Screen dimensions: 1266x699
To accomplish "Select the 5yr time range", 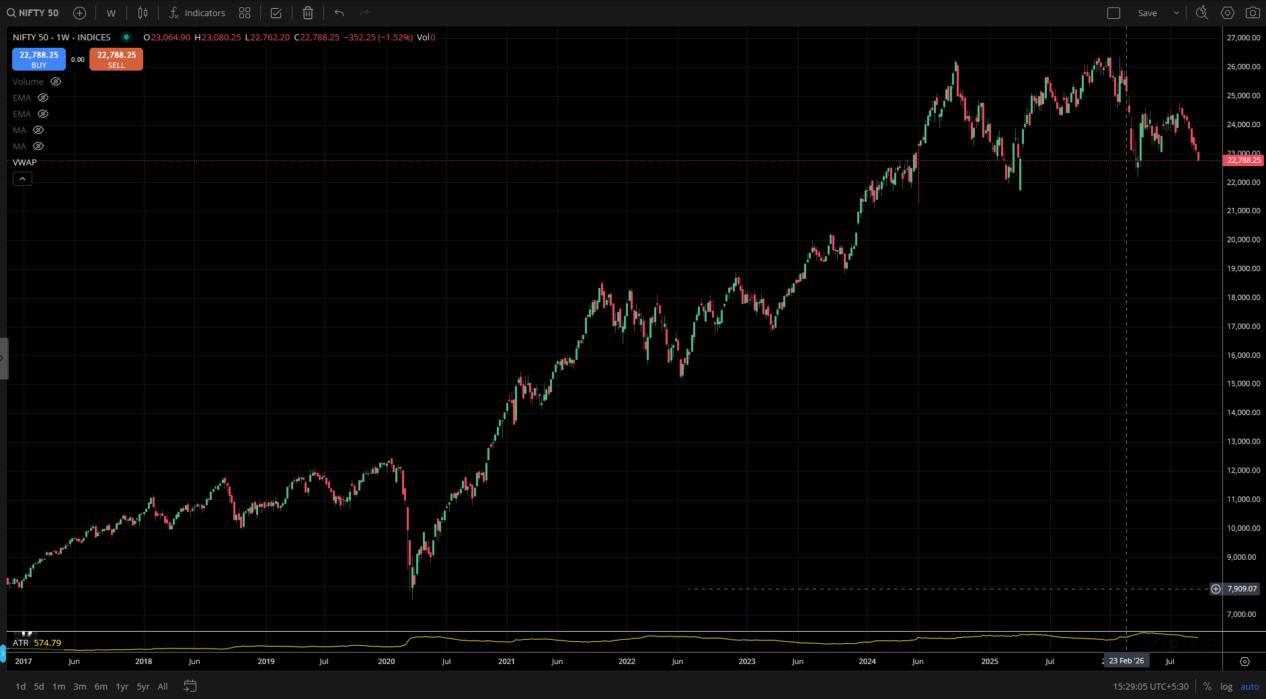I will (143, 686).
